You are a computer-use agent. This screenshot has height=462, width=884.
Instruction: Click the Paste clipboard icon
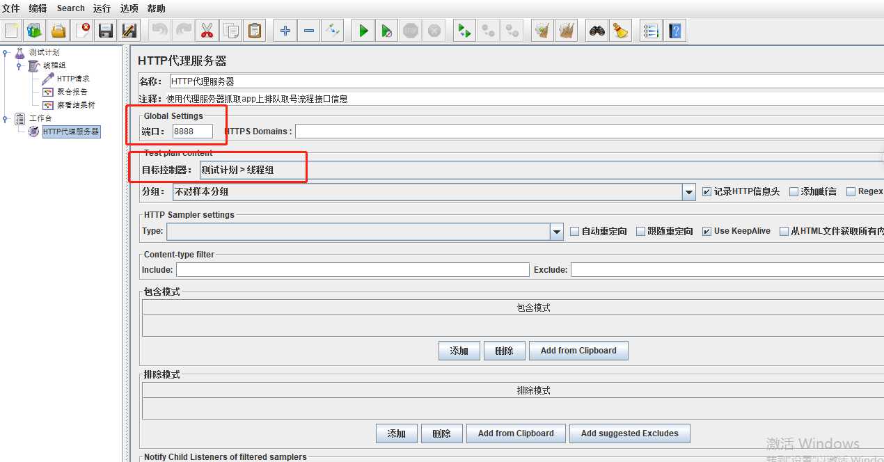coord(255,31)
